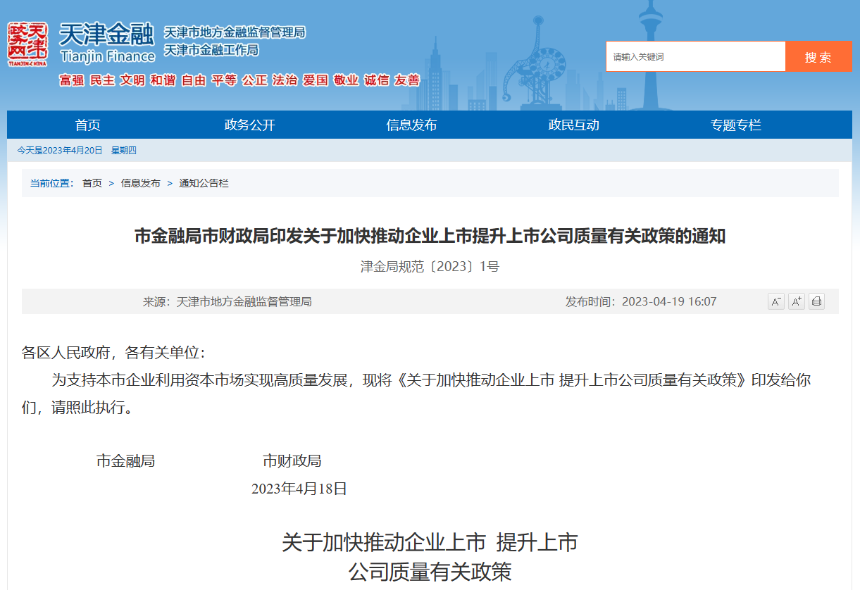The width and height of the screenshot is (860, 590).
Task: Click the Tianjin China red seal logo
Action: (x=28, y=44)
